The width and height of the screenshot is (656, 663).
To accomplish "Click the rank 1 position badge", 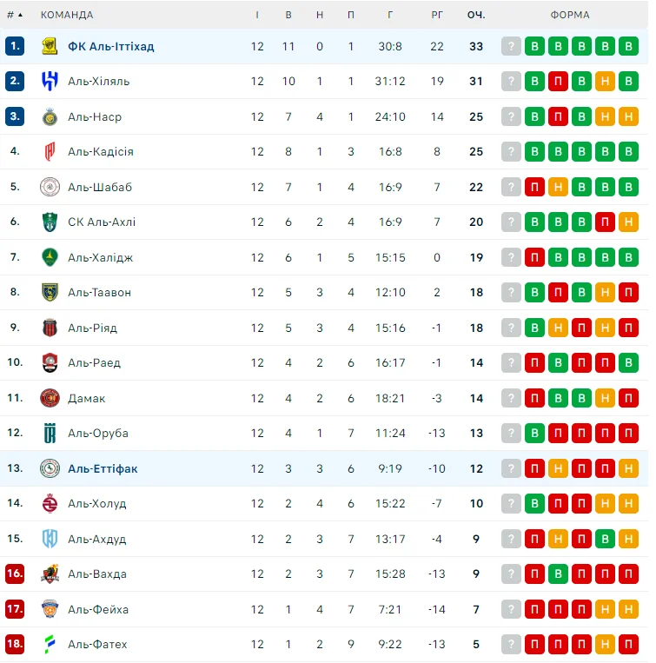I will (x=15, y=46).
